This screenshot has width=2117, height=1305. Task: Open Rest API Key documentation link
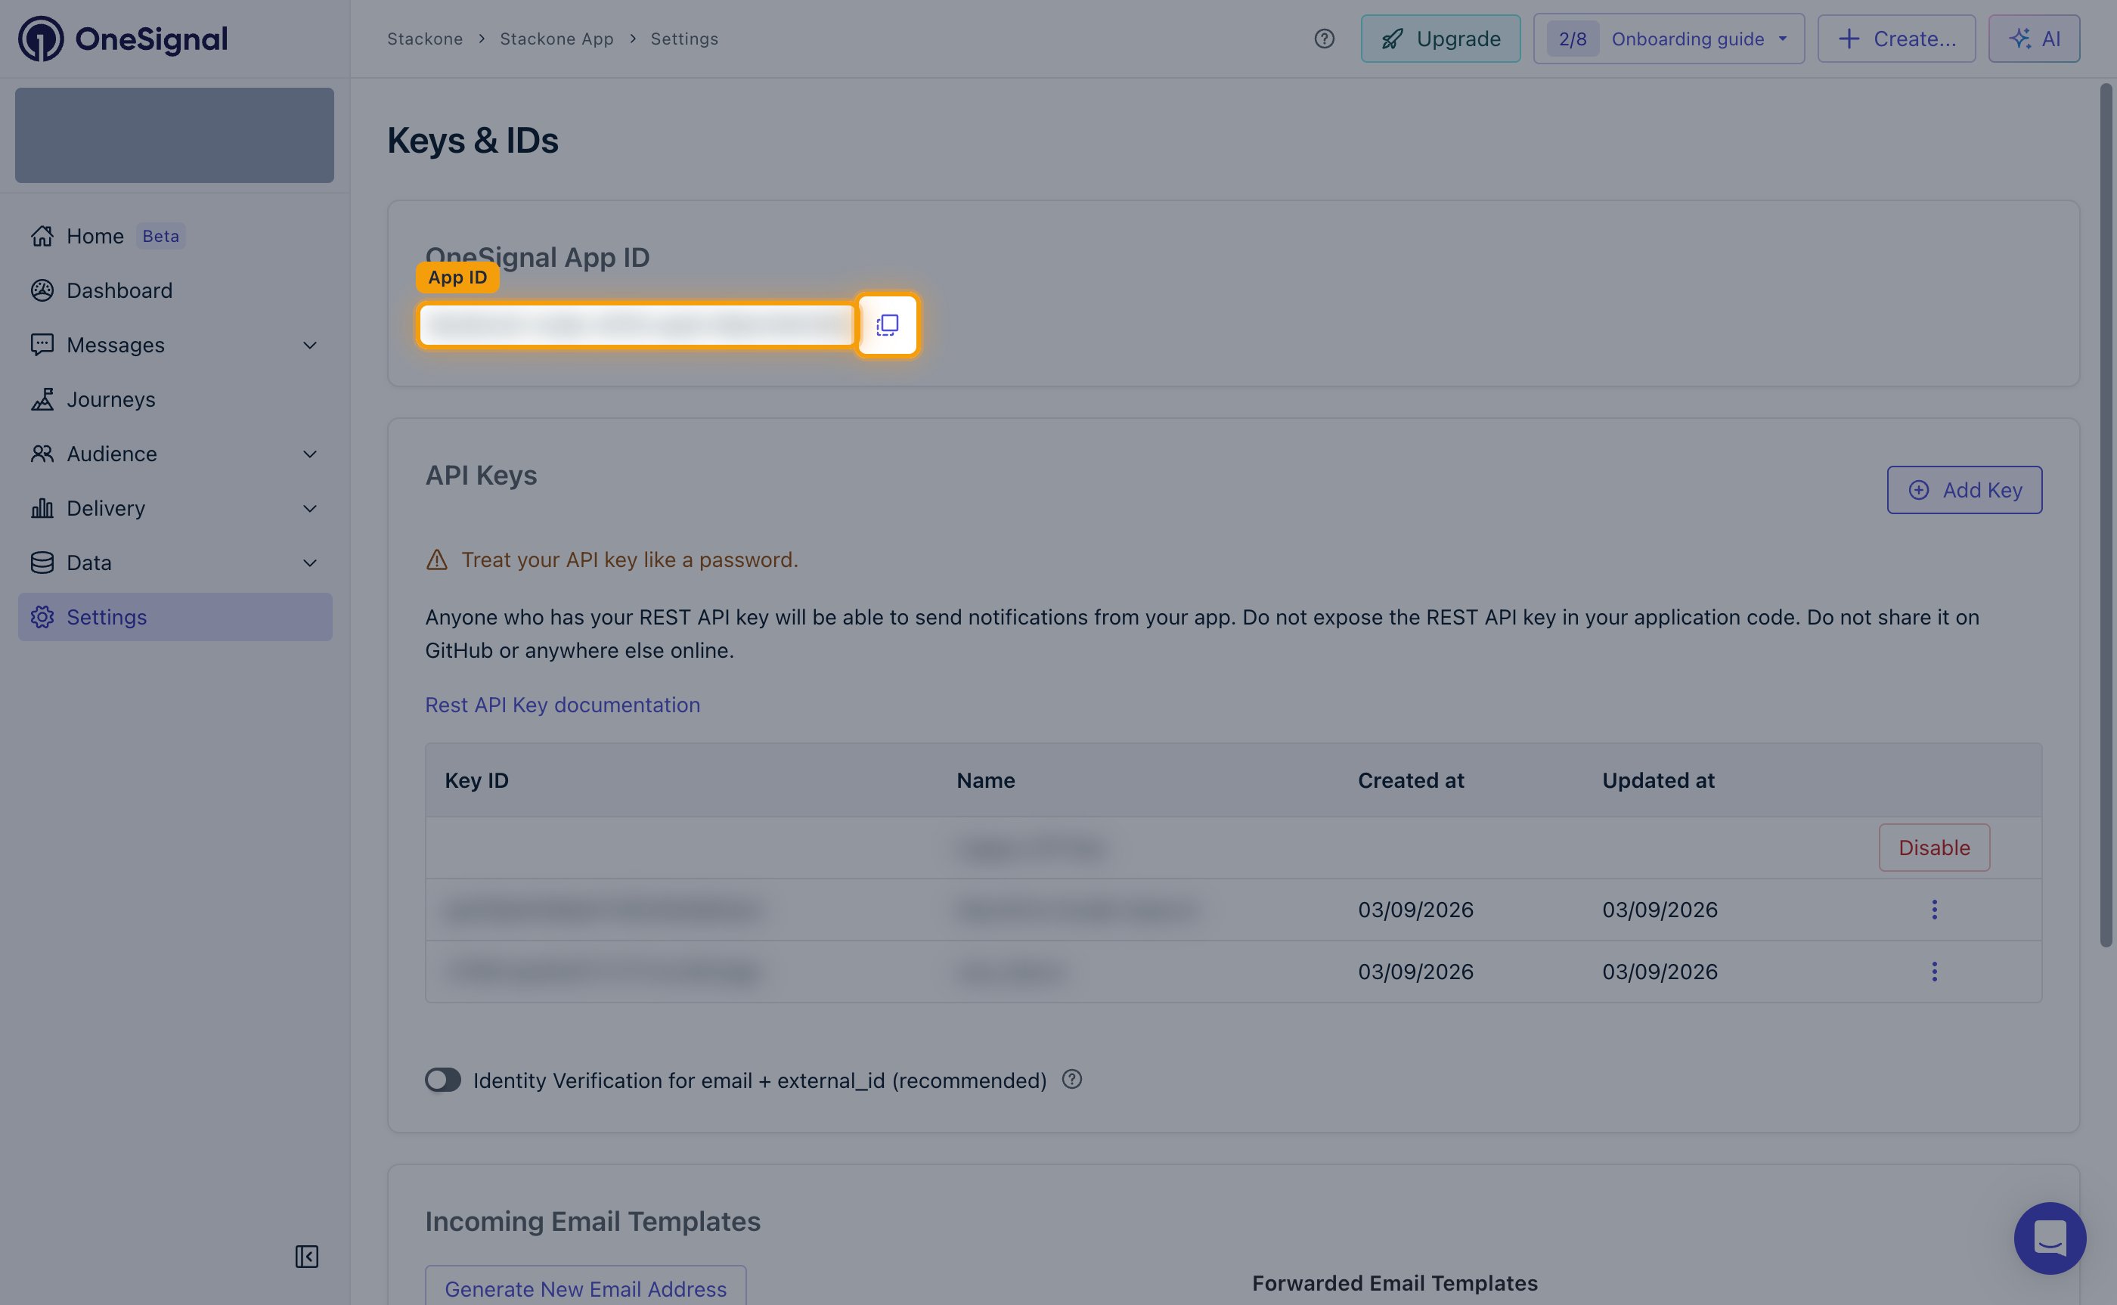click(x=563, y=705)
